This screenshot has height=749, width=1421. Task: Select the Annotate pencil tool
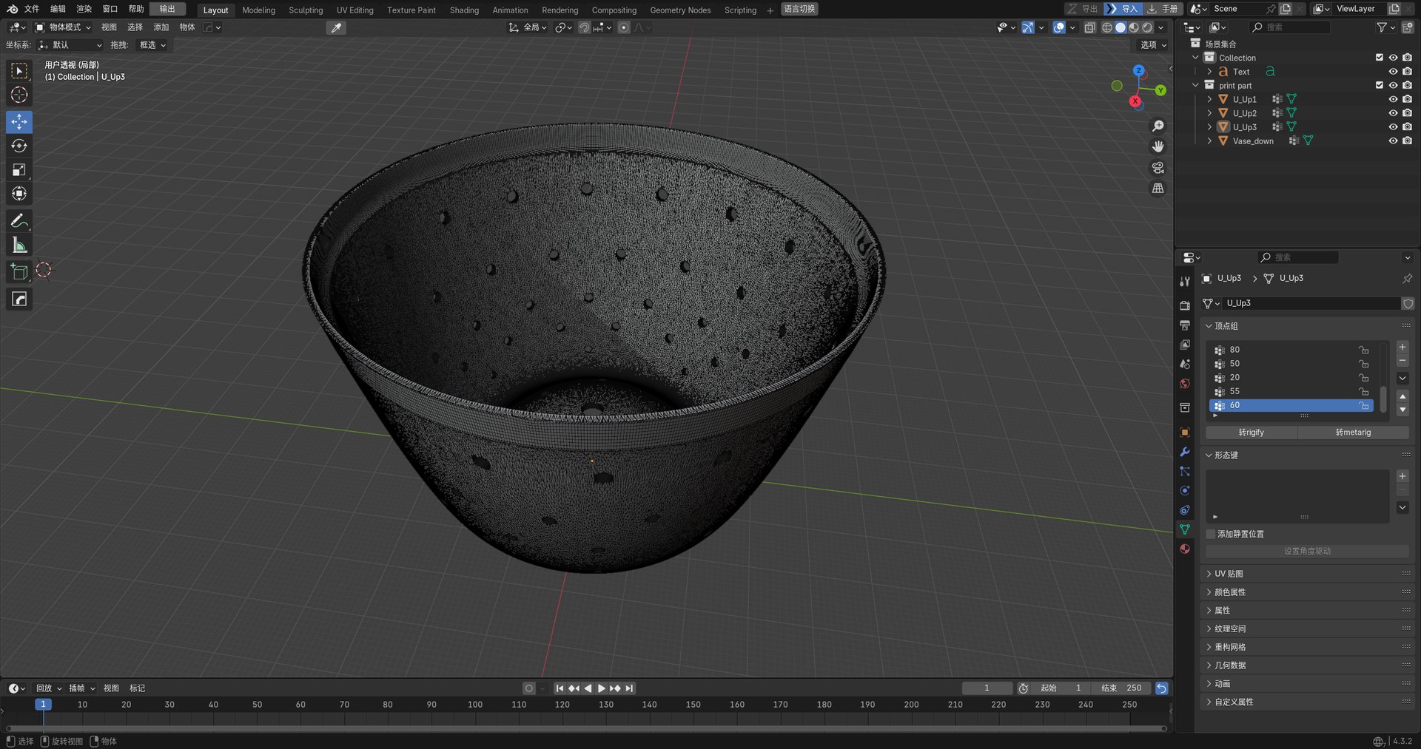click(x=19, y=221)
